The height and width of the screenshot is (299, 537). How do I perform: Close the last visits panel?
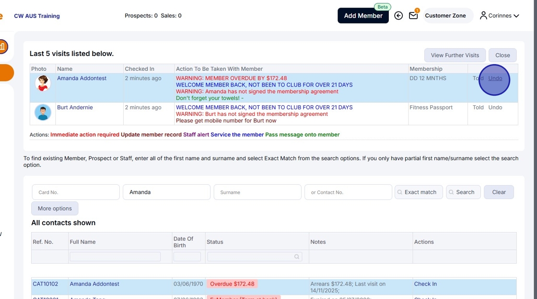[502, 55]
